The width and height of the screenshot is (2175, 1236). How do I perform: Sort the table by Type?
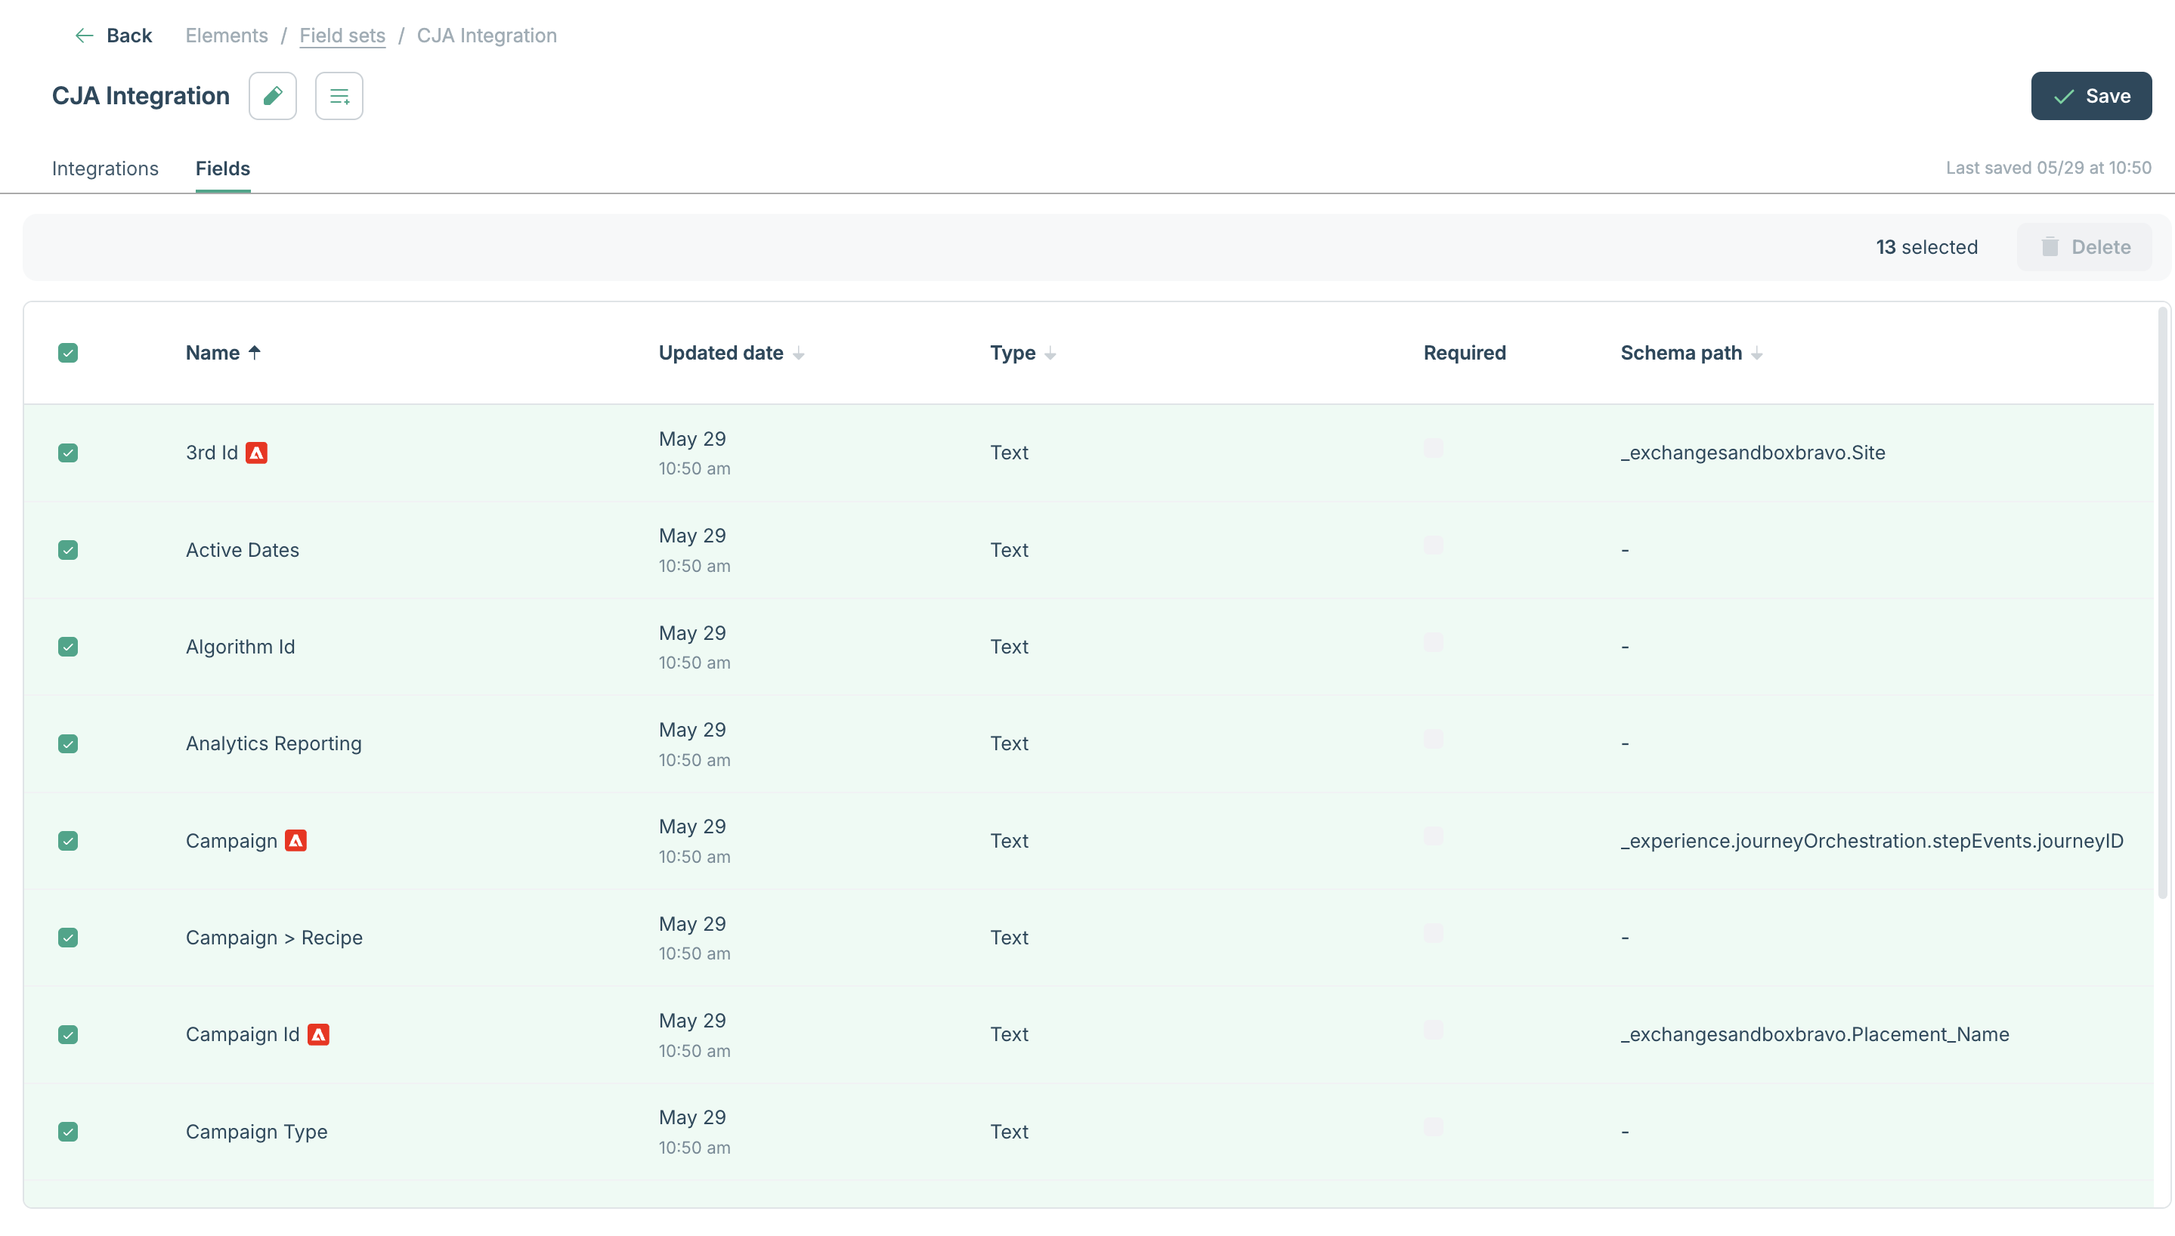1050,353
